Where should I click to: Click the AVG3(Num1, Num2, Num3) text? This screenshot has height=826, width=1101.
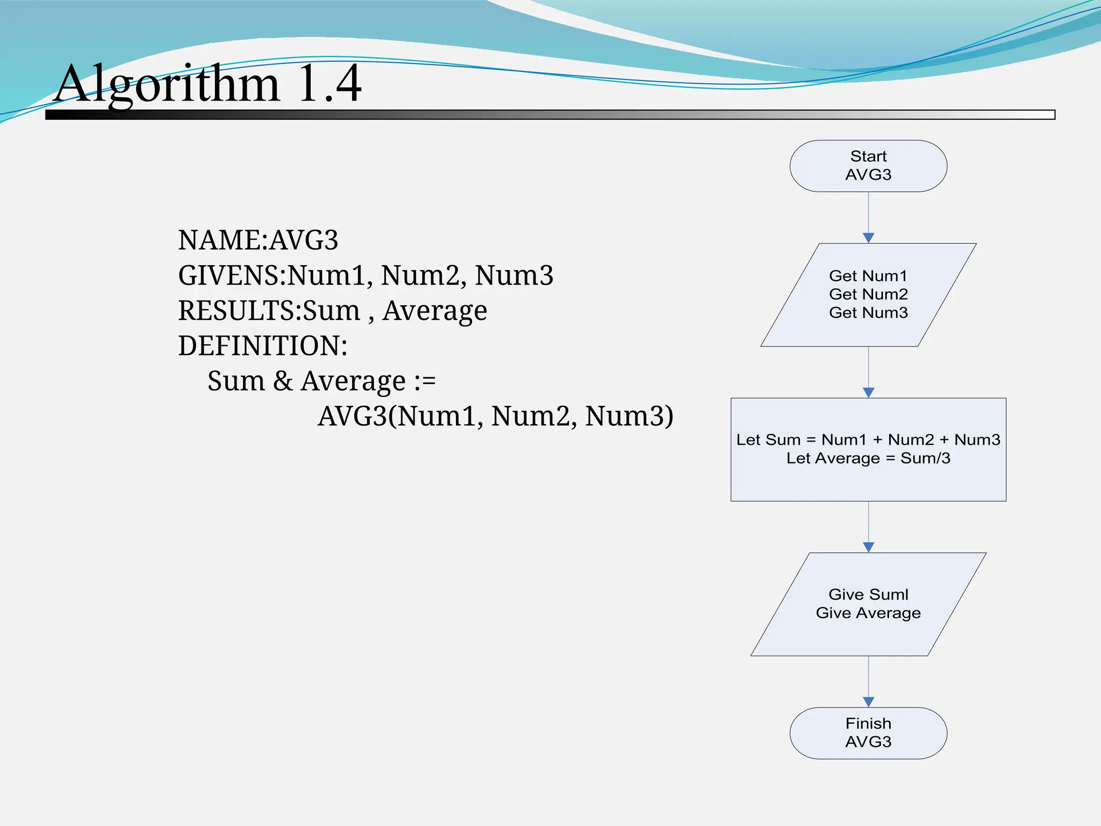(x=495, y=416)
